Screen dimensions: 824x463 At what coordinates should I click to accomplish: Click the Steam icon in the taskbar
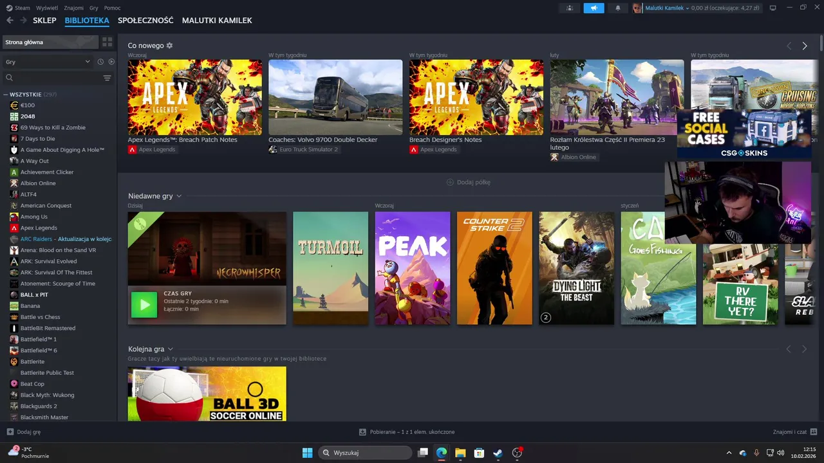[x=498, y=453]
